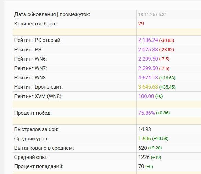Click the Выстрелов за бой value 14.93
The width and height of the screenshot is (201, 174).
click(145, 129)
